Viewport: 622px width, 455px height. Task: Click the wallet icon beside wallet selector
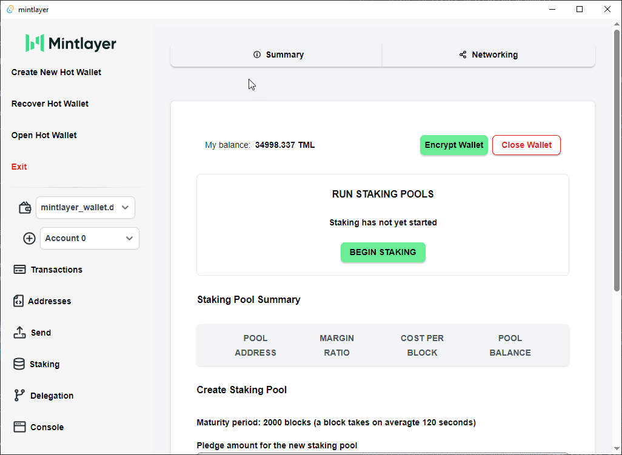(x=25, y=208)
